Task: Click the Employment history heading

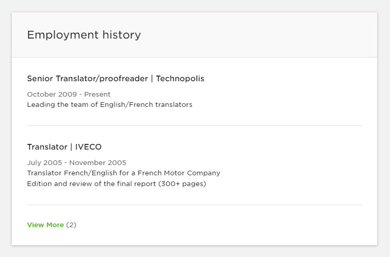Action: tap(84, 35)
